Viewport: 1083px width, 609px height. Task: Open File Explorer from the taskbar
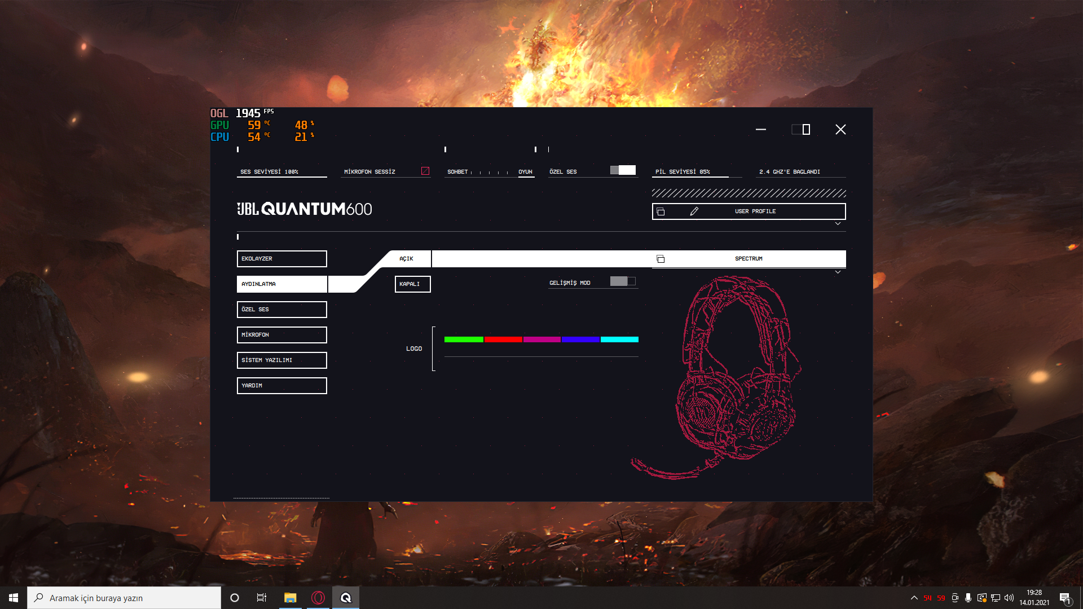click(290, 598)
